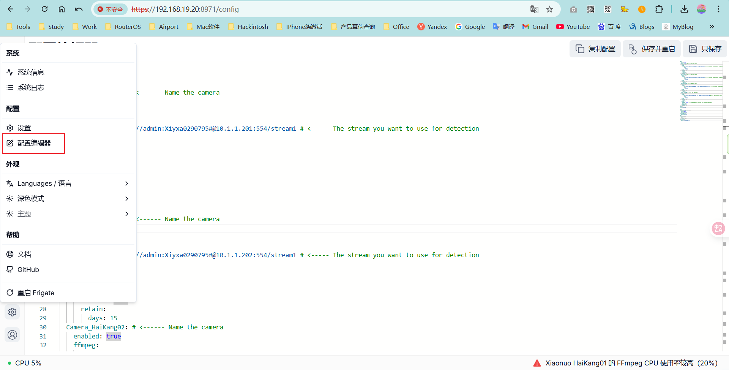Click 'retain:' on editor line 28
Screen dimensions: 729x370
[93, 309]
